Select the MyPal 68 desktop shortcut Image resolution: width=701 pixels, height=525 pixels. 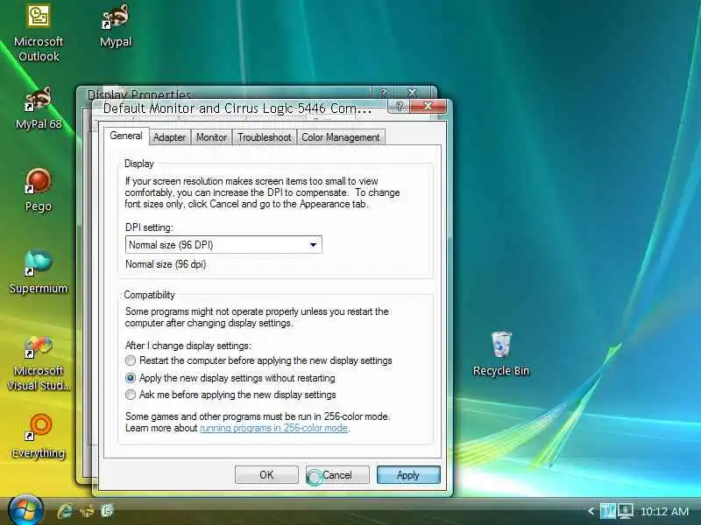(x=39, y=107)
